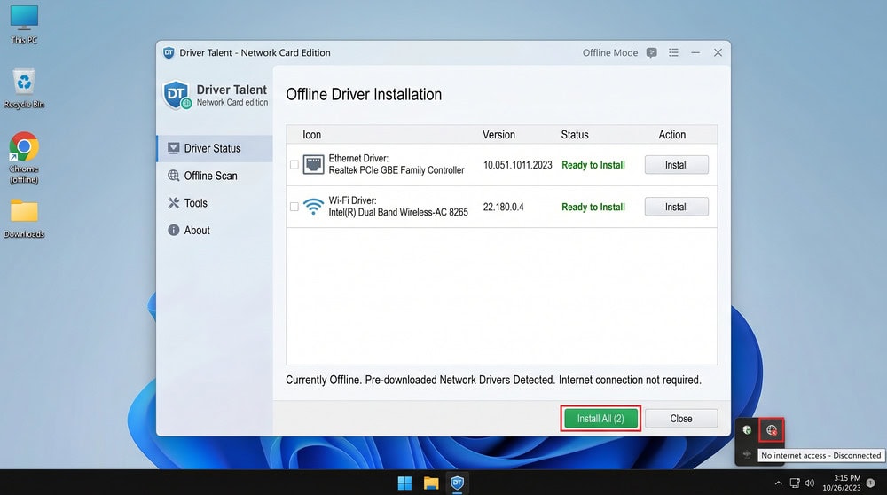This screenshot has height=495, width=887.
Task: Open the Tools section
Action: (215, 202)
